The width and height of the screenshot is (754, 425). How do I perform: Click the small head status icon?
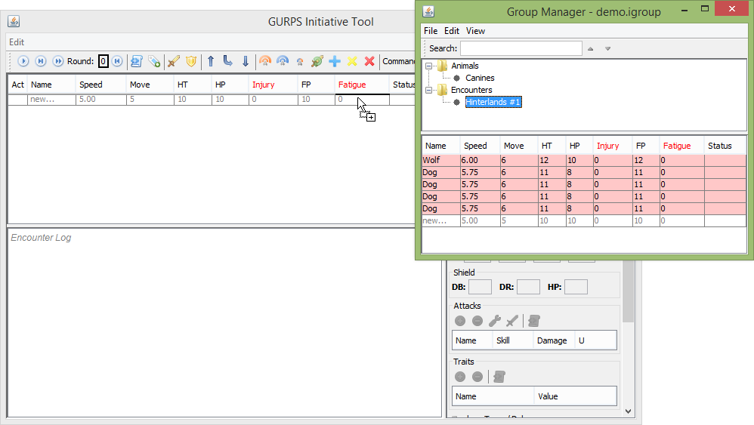pos(300,62)
